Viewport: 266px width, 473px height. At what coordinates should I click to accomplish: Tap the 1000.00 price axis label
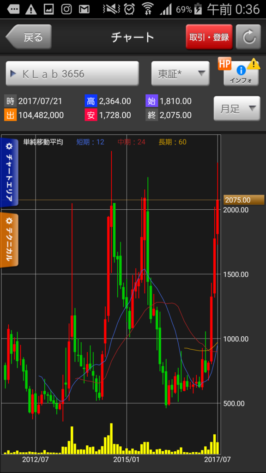point(236,339)
